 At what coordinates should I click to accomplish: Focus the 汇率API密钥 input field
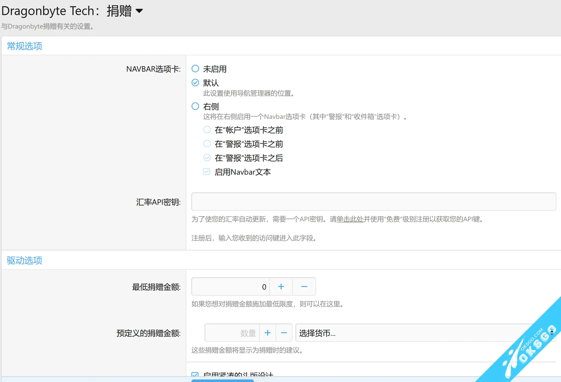click(373, 202)
